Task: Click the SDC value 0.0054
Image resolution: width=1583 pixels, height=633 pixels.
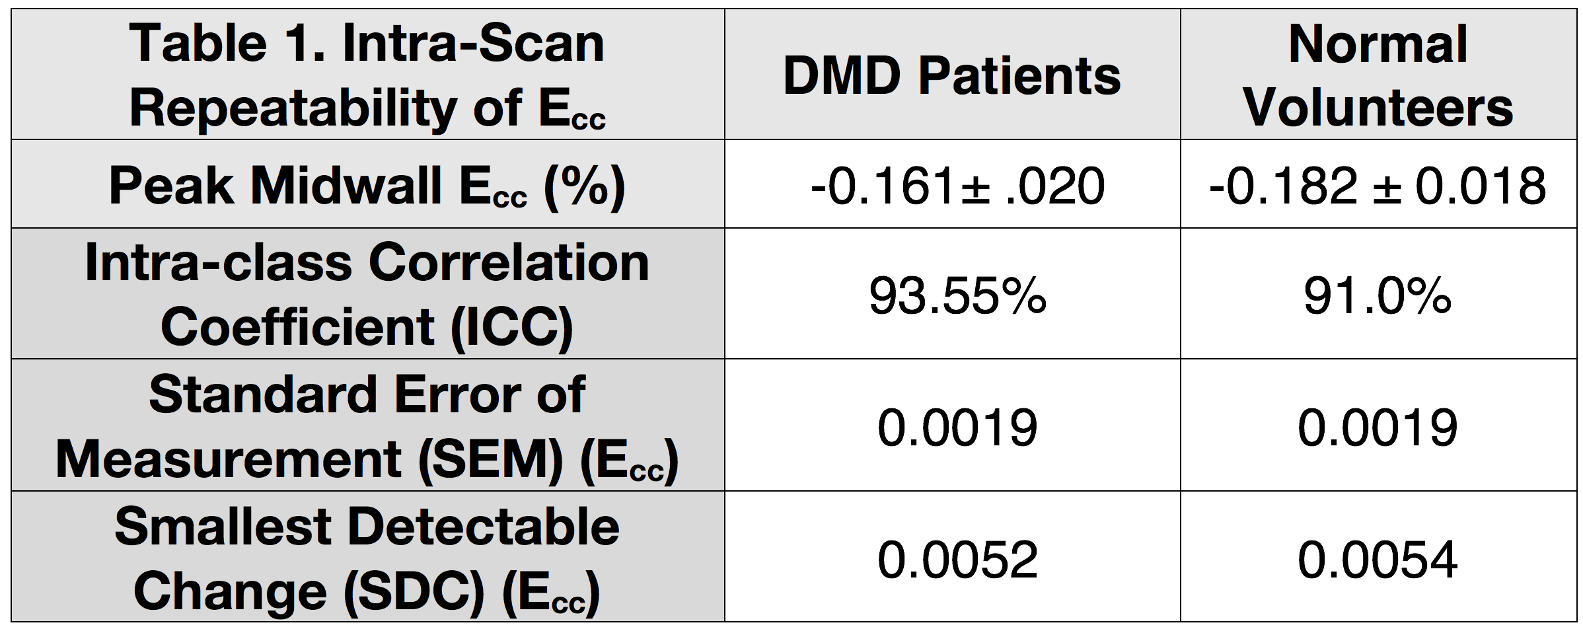Action: [1378, 559]
